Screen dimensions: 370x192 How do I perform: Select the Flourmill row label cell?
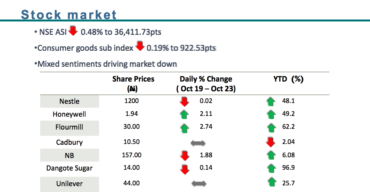(69, 128)
